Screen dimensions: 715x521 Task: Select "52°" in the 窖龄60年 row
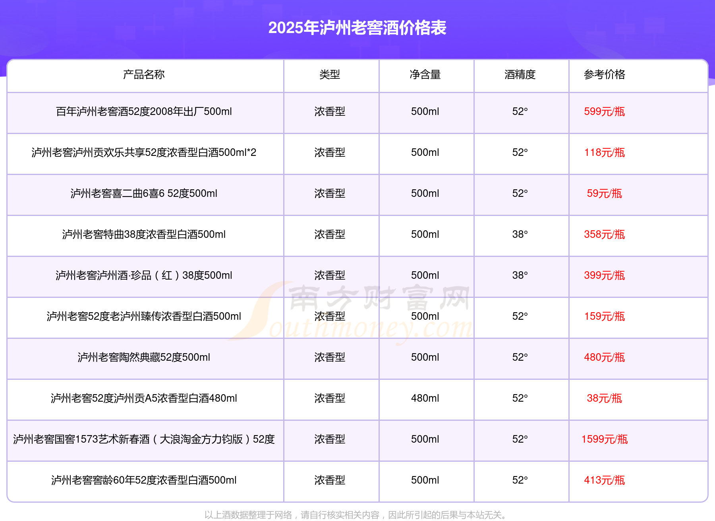click(x=520, y=480)
